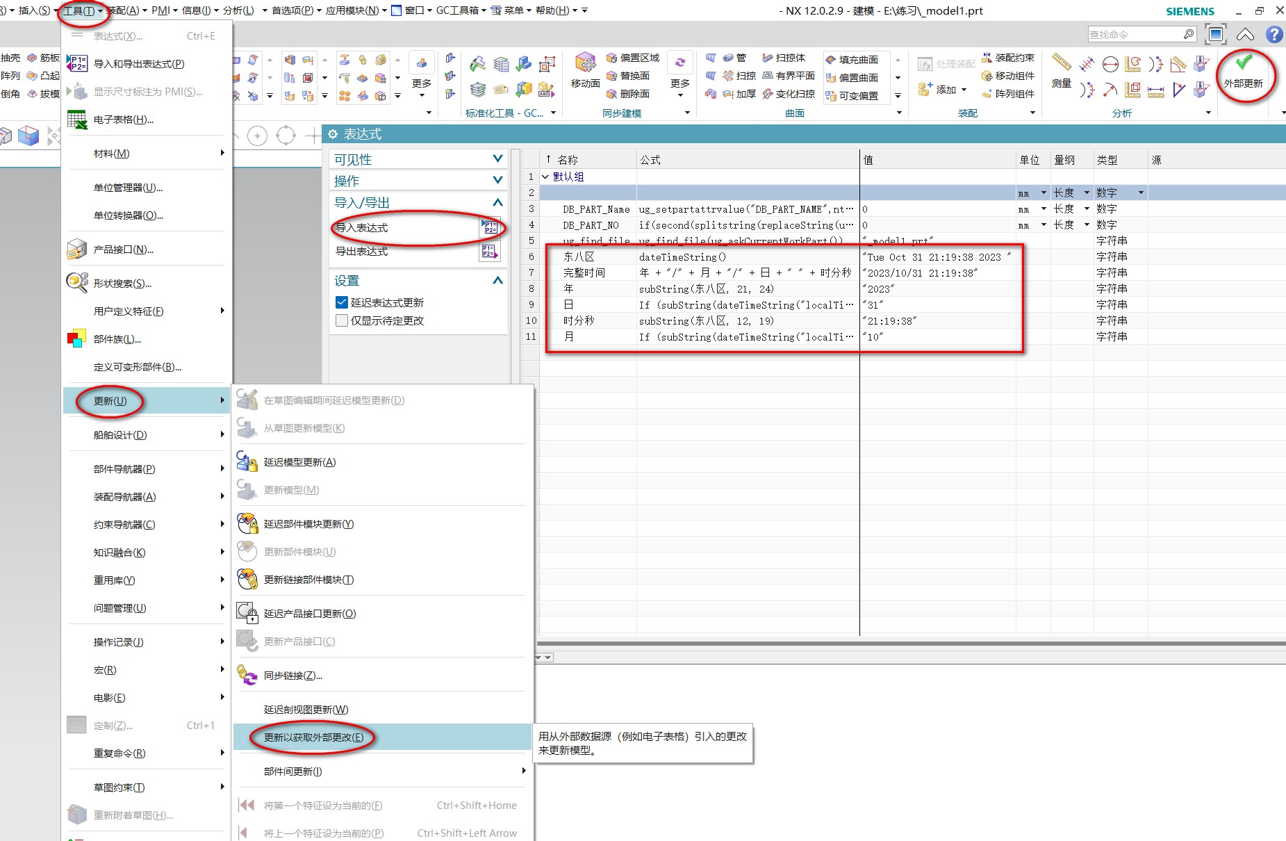This screenshot has width=1286, height=841.
Task: Select the 删除面 tool
Action: click(x=628, y=94)
